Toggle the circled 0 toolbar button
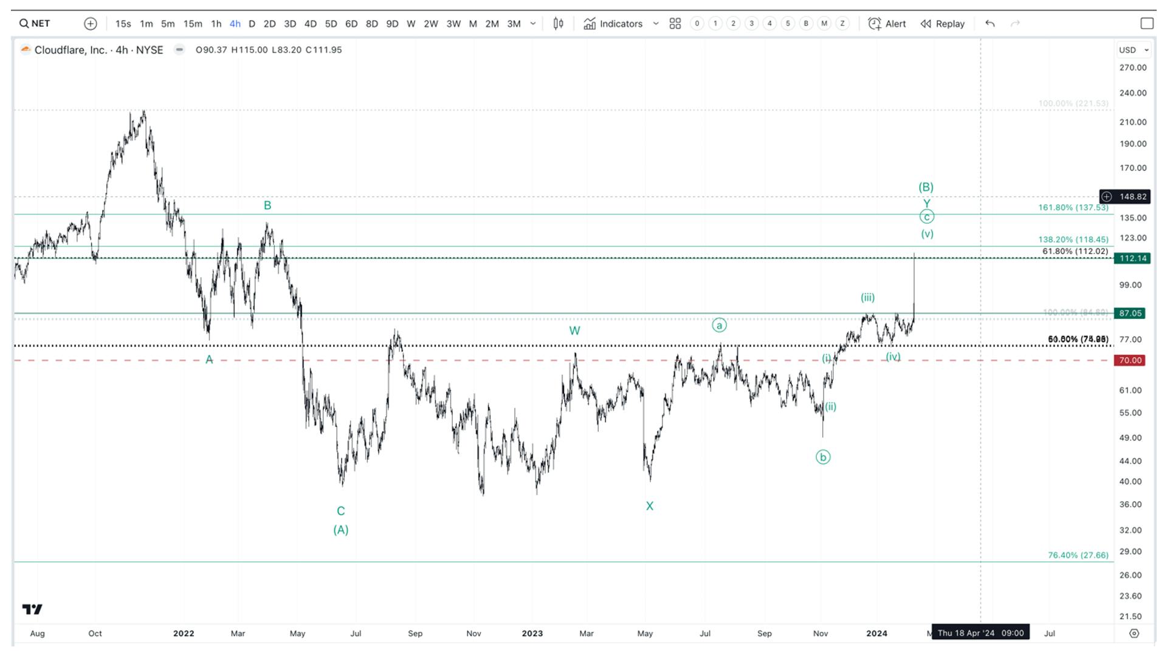Screen dimensions: 1167x661 click(x=697, y=24)
